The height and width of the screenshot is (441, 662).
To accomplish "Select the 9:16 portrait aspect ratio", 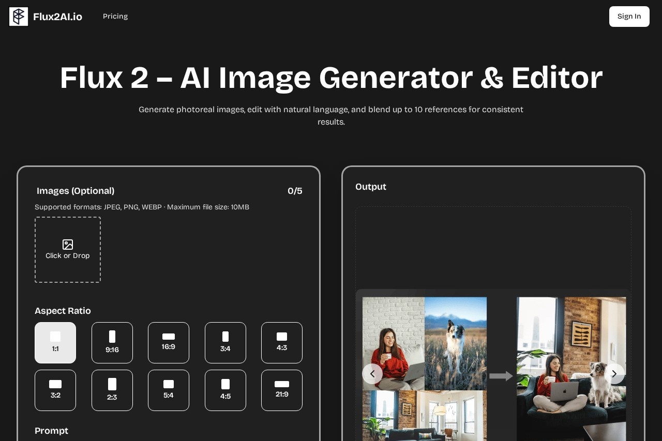I will (x=112, y=342).
